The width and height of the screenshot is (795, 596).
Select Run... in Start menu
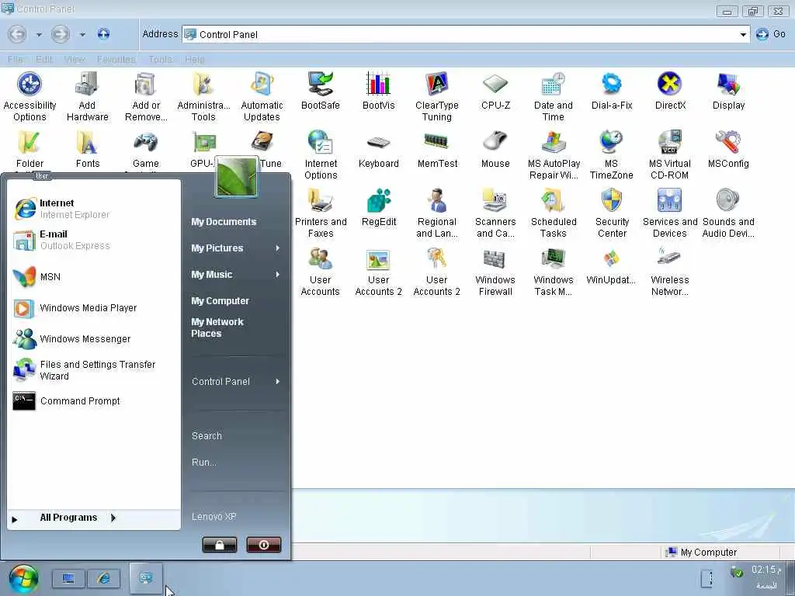204,462
